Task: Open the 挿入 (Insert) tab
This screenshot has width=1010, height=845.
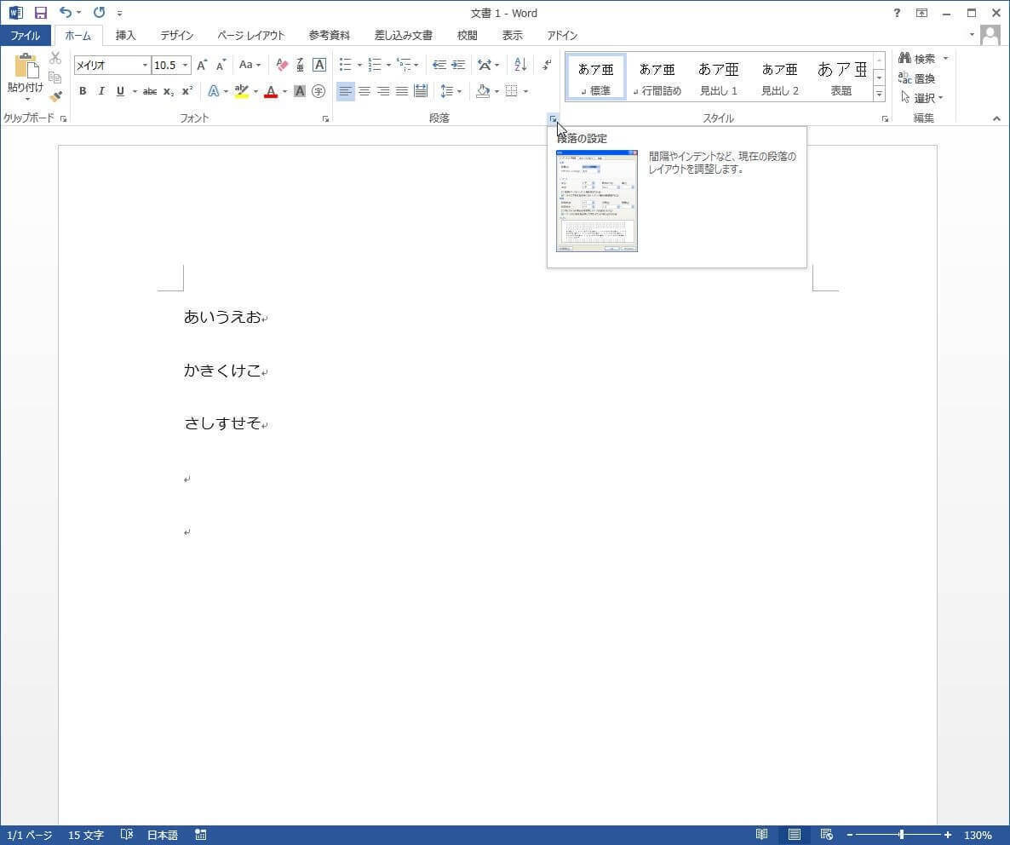Action: coord(125,36)
